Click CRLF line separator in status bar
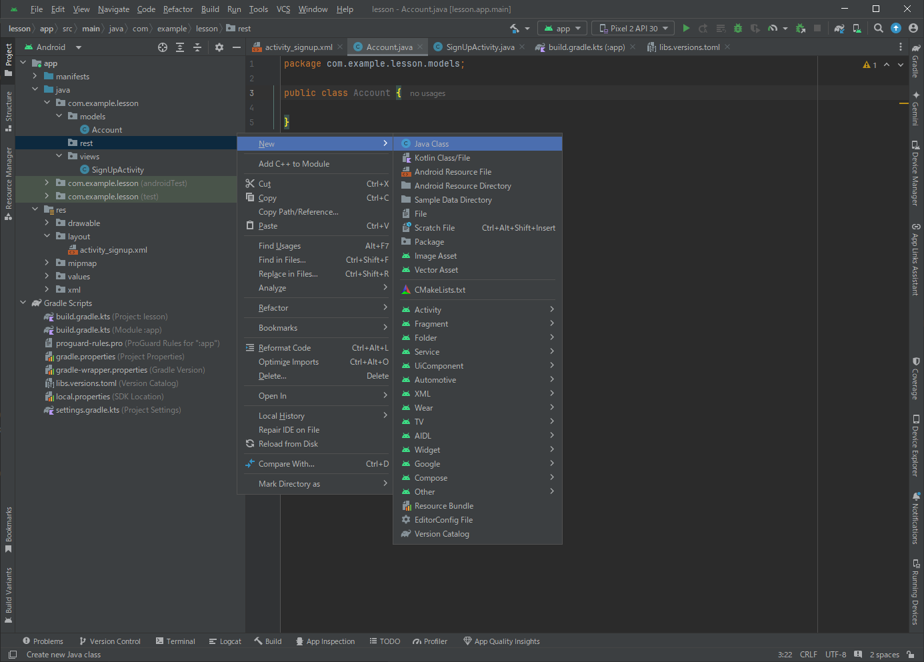The height and width of the screenshot is (662, 924). click(x=808, y=655)
